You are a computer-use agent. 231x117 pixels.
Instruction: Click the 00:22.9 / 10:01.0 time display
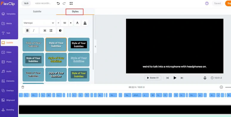(137, 87)
